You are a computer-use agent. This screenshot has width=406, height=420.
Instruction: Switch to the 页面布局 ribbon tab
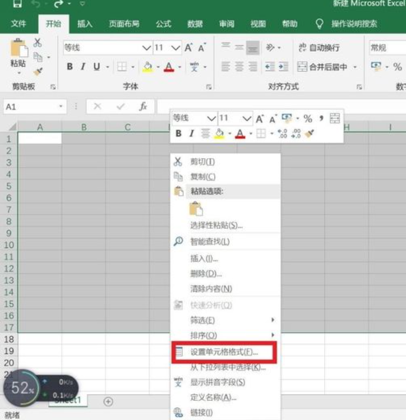[x=124, y=24]
